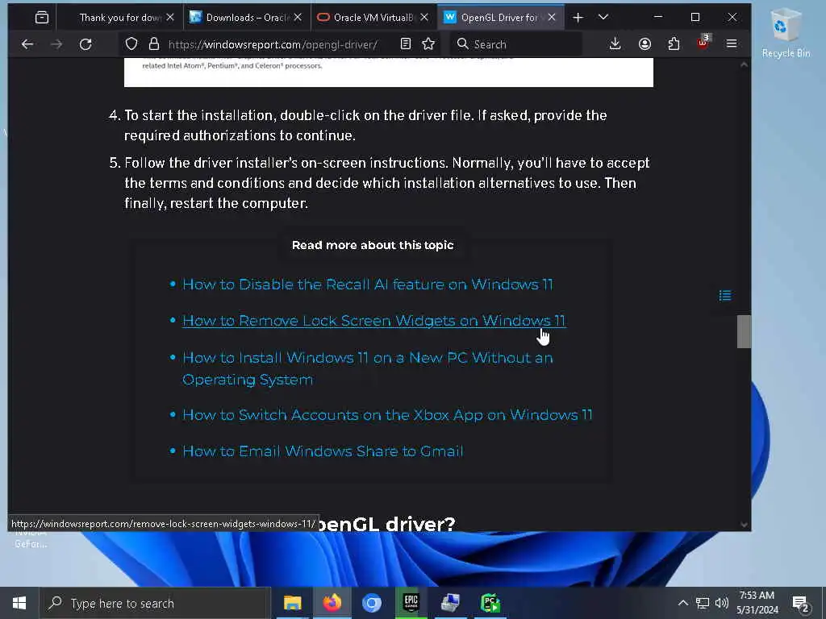Open File Explorer from taskbar
Image resolution: width=826 pixels, height=619 pixels.
[x=292, y=603]
